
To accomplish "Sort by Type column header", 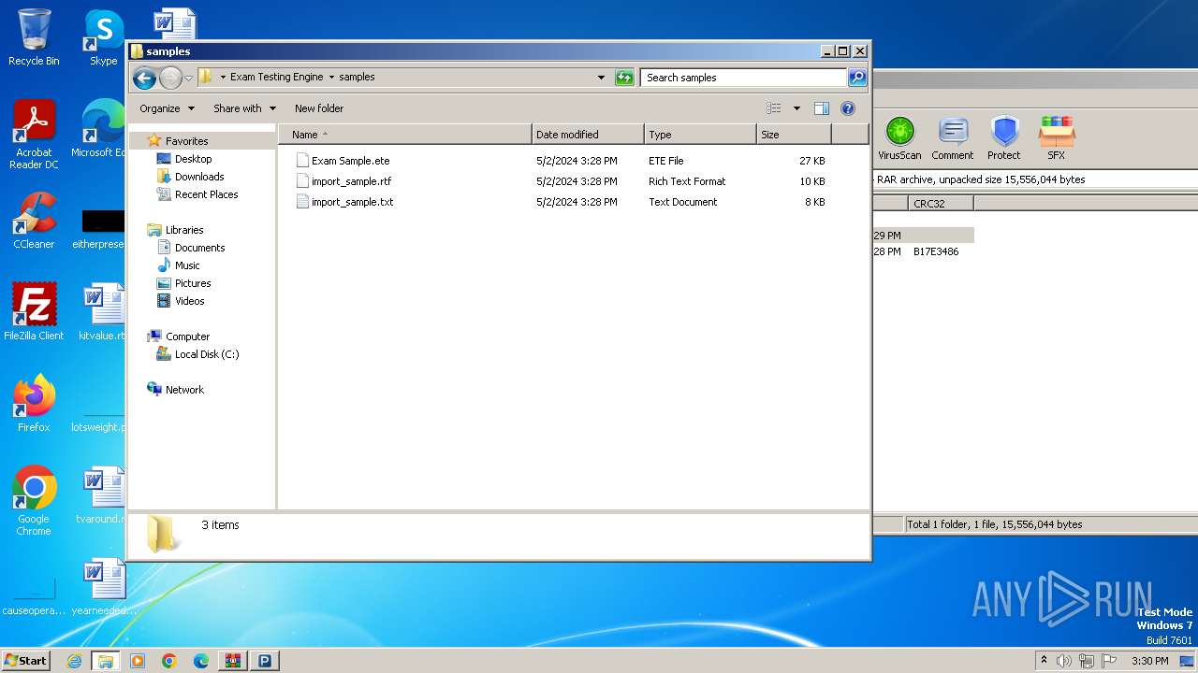I will tap(700, 135).
